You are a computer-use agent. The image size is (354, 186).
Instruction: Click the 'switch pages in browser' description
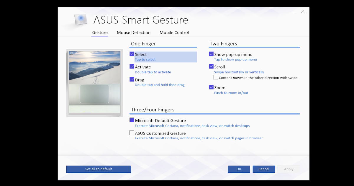[199, 138]
